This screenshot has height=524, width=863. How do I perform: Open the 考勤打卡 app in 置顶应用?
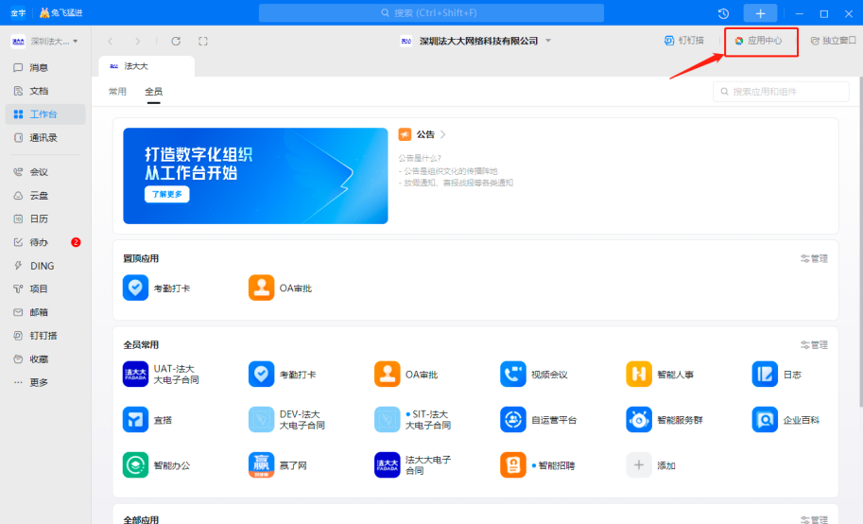click(136, 288)
